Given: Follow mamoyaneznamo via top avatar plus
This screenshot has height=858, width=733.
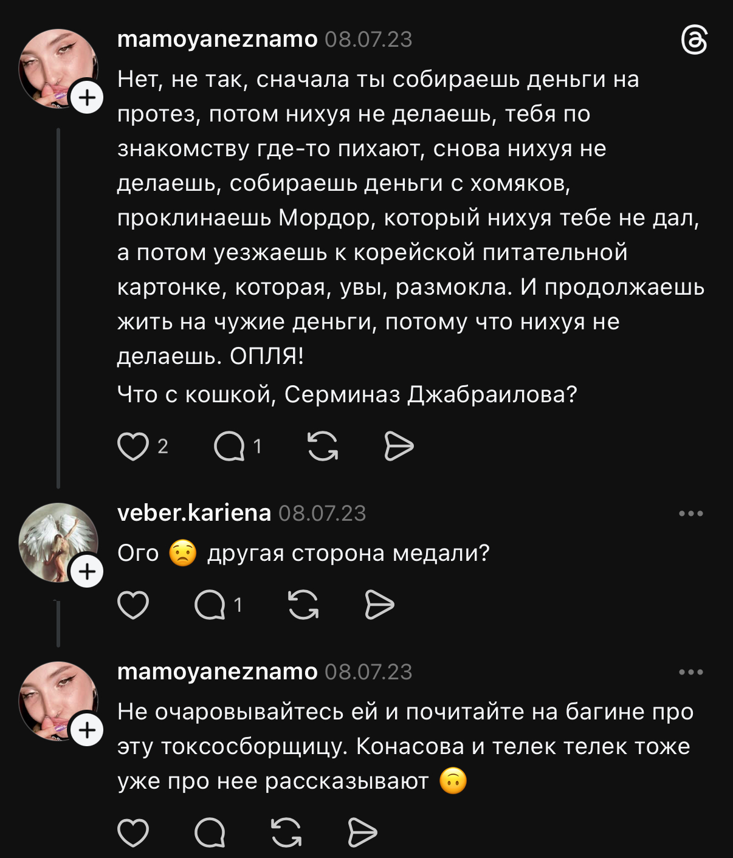Looking at the screenshot, I should point(88,97).
